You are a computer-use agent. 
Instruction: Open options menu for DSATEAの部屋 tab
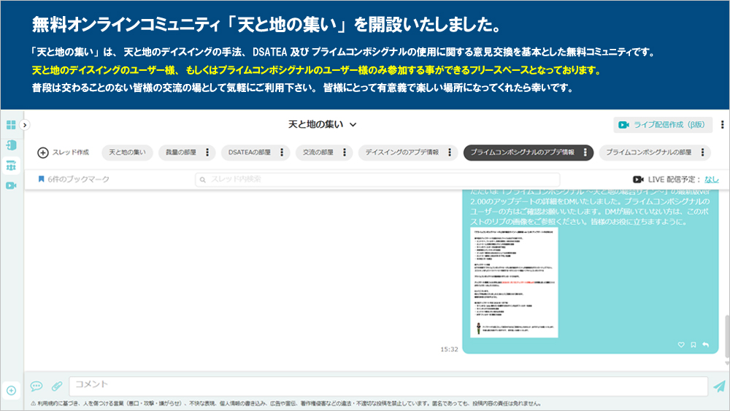tap(281, 153)
